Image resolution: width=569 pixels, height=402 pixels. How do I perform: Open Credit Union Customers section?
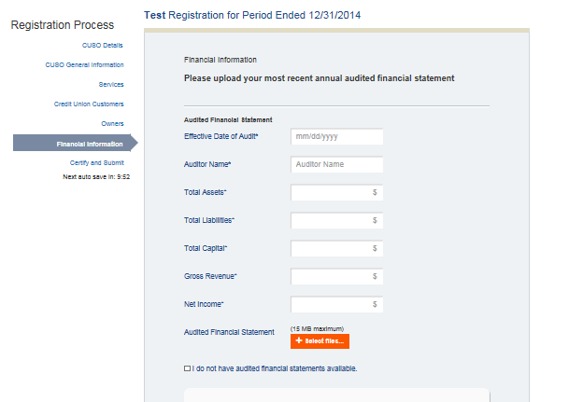click(x=89, y=104)
